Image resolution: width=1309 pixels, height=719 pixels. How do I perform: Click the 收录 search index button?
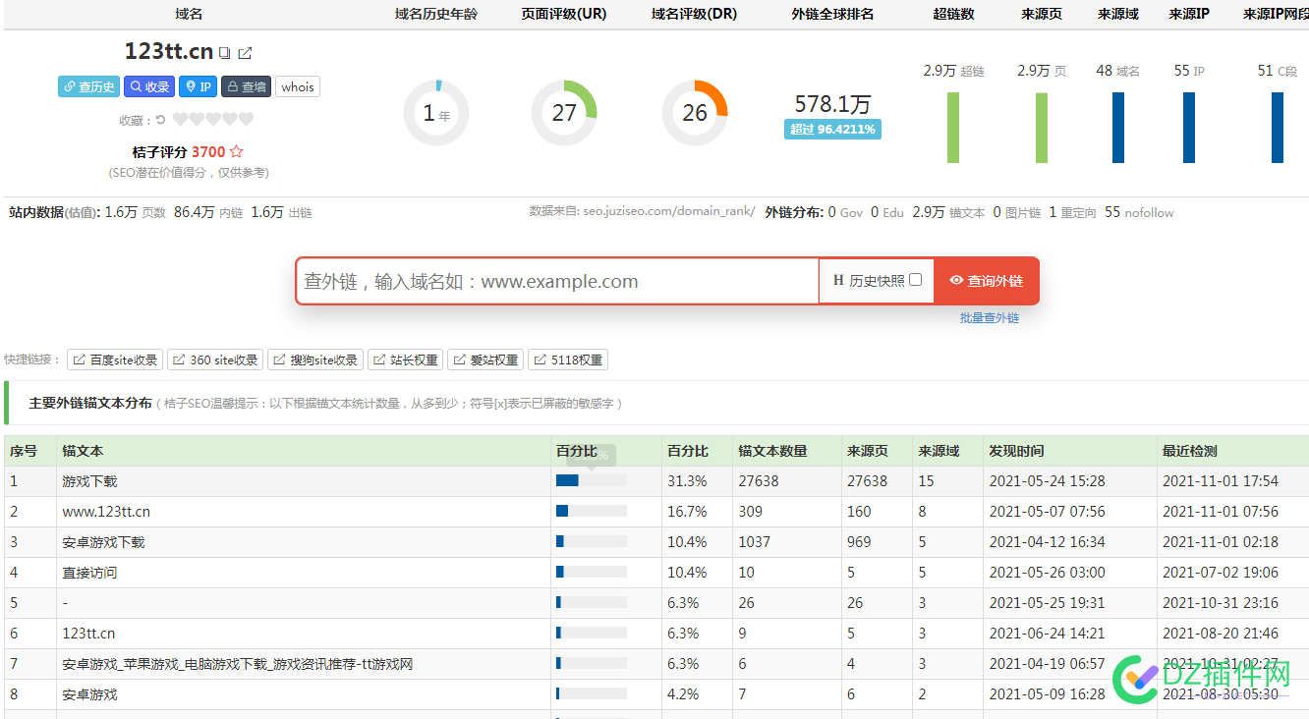pos(149,86)
